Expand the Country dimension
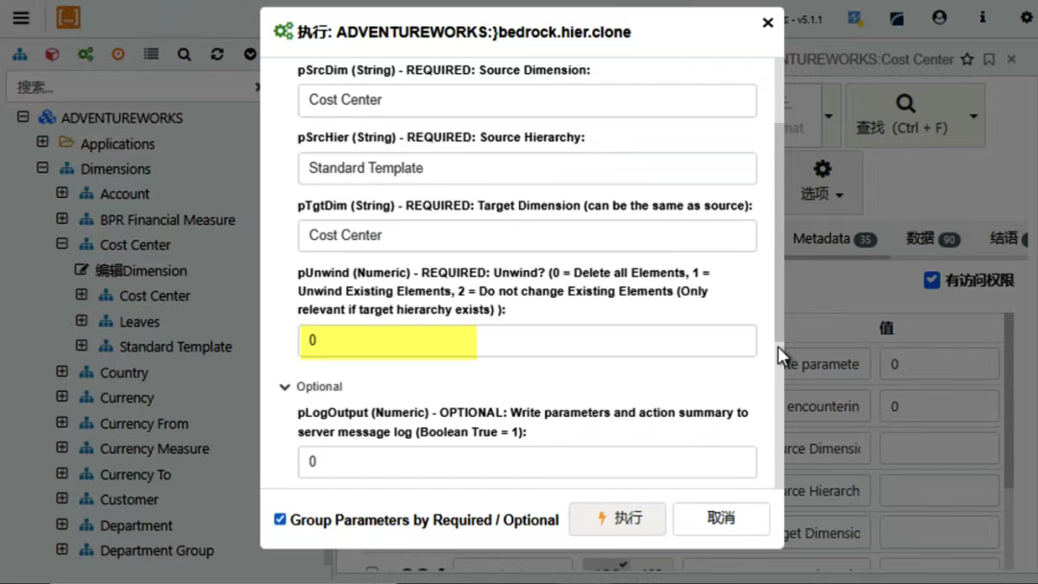This screenshot has height=584, width=1038. (x=62, y=372)
